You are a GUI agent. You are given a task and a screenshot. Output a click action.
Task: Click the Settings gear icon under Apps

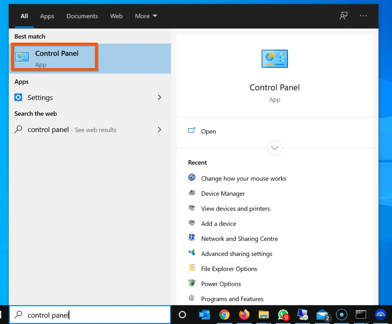18,97
